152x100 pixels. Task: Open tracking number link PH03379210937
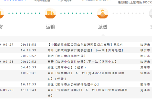15,1
